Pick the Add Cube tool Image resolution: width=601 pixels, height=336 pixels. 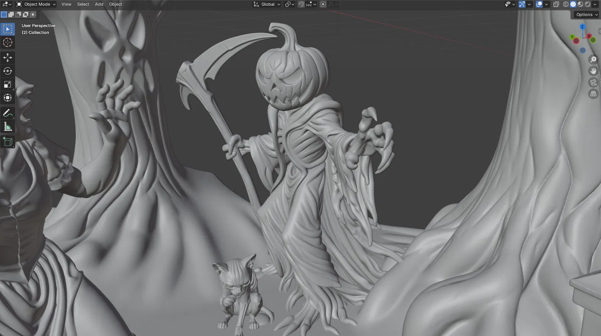8,142
